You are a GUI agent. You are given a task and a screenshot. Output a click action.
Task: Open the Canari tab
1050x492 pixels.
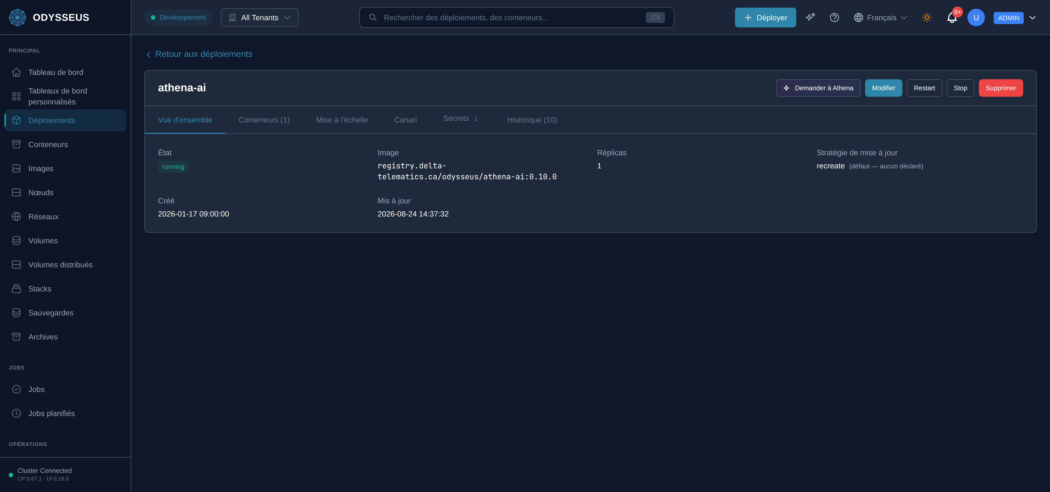point(406,120)
